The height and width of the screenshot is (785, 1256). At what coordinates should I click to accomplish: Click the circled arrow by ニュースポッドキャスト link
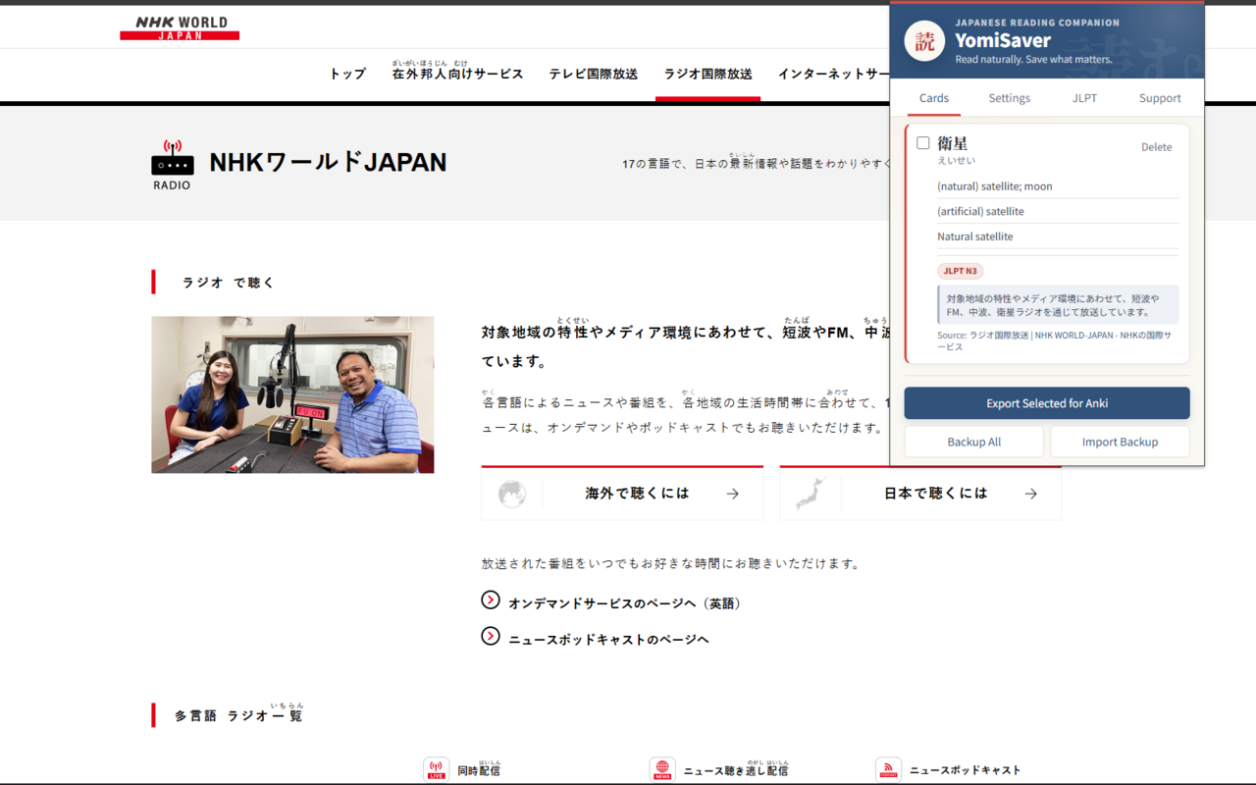point(491,636)
